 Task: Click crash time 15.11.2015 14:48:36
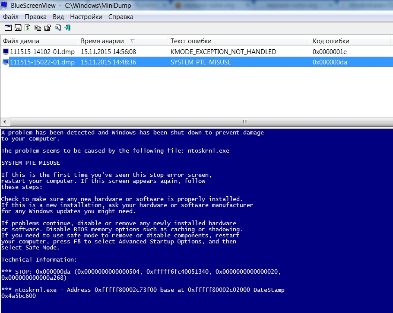[108, 62]
